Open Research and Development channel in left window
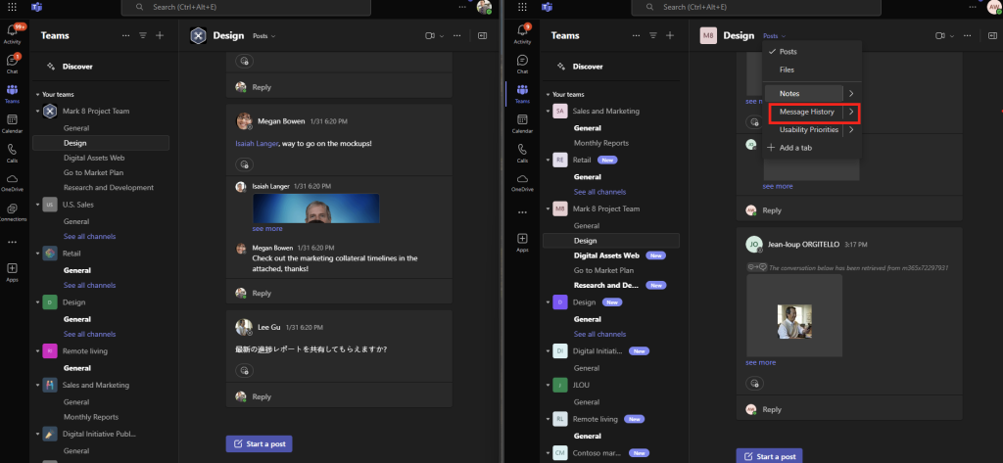Viewport: 1003px width, 463px height. tap(108, 187)
